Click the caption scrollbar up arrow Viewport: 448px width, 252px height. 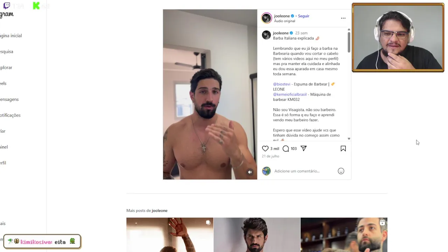coord(349,29)
